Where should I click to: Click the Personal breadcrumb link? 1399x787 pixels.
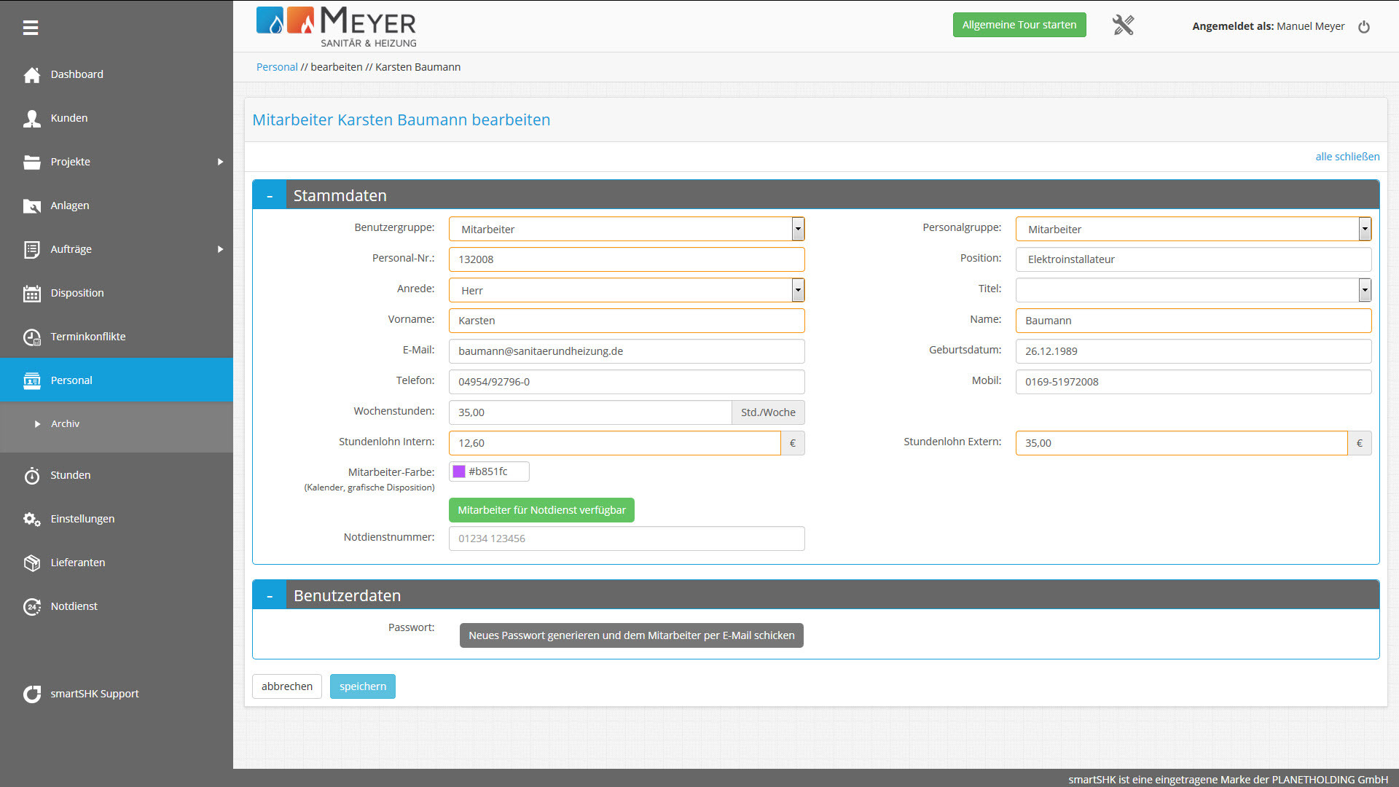click(277, 67)
